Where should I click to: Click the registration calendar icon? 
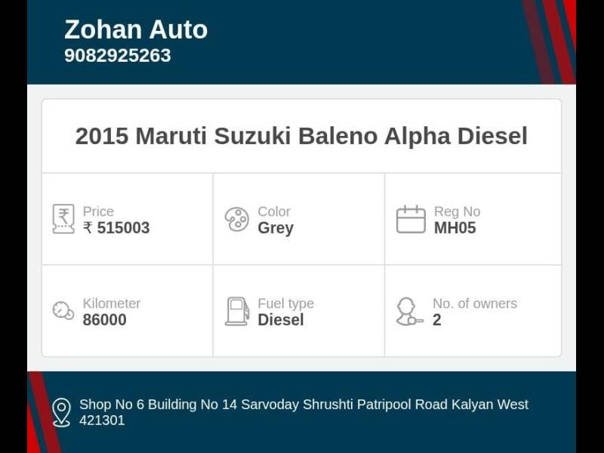point(411,219)
